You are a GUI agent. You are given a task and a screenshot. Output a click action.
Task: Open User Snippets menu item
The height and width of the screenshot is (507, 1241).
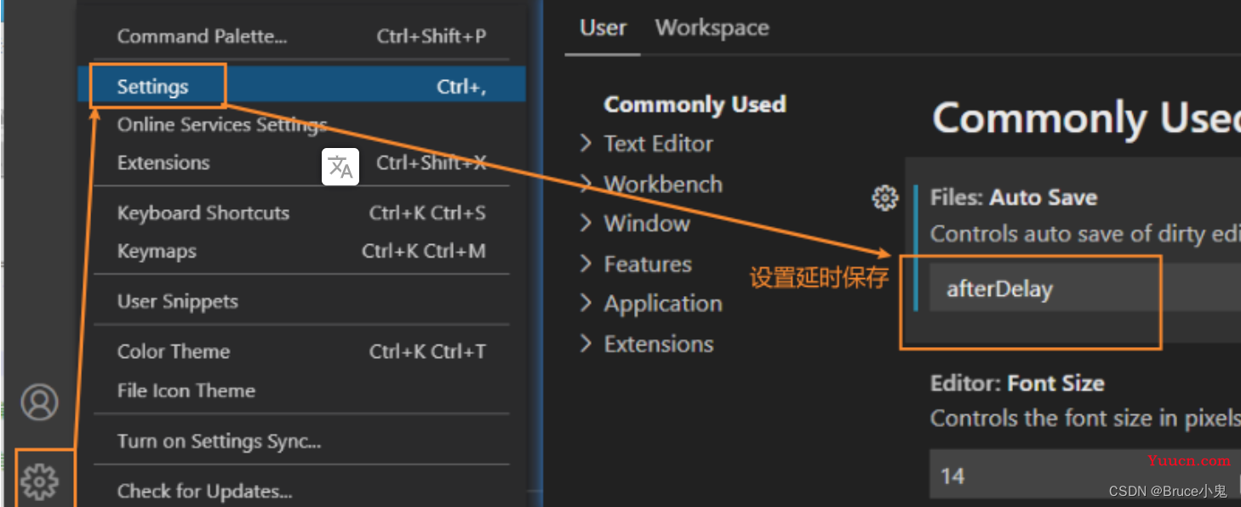pos(301,301)
